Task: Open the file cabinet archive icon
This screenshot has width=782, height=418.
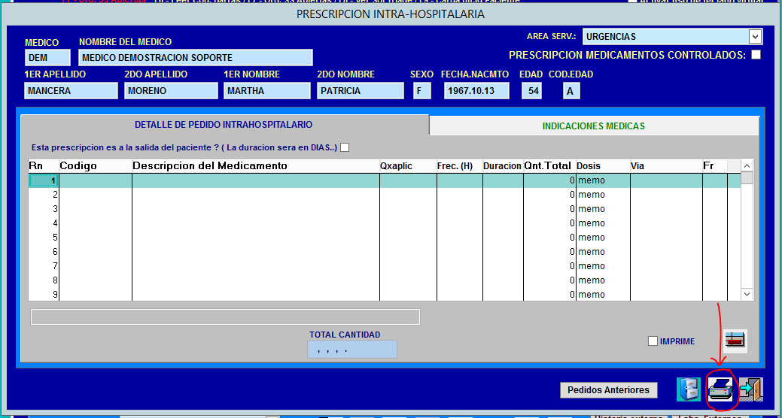Action: (689, 389)
